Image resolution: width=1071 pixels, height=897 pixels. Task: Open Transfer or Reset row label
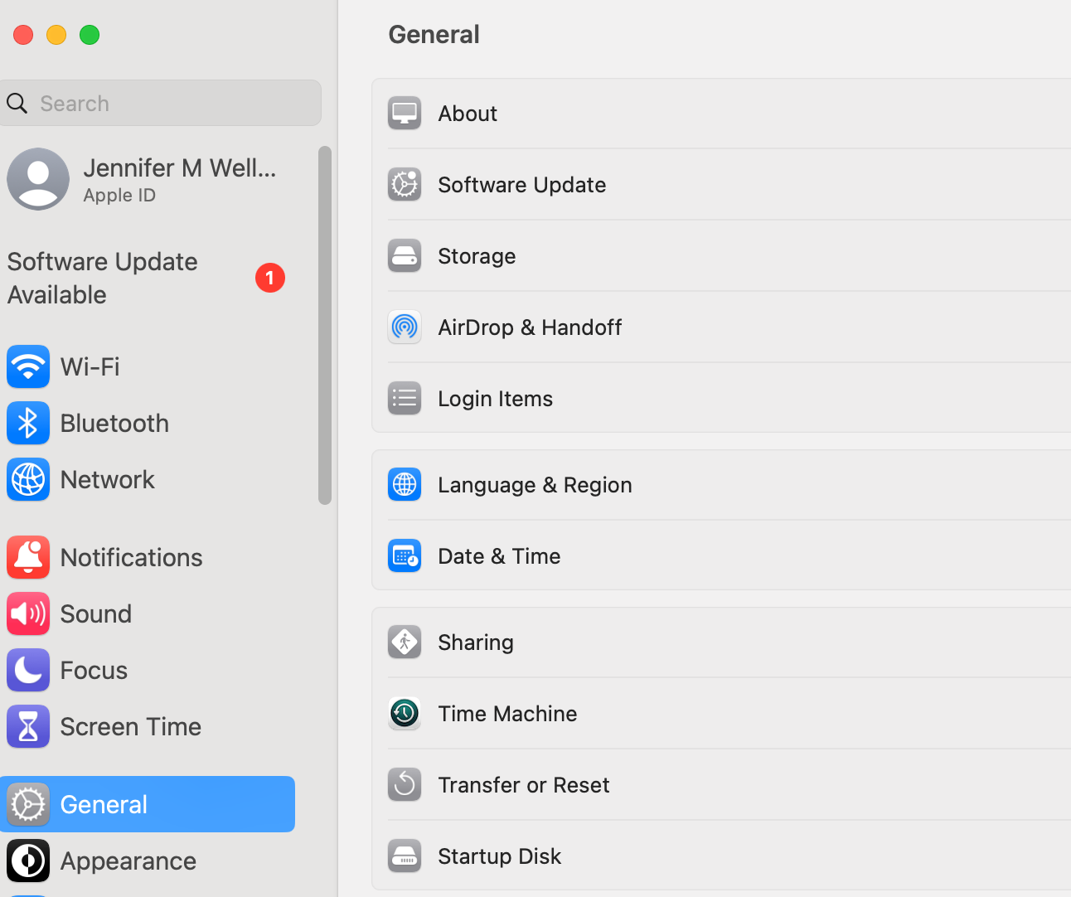[x=524, y=785]
